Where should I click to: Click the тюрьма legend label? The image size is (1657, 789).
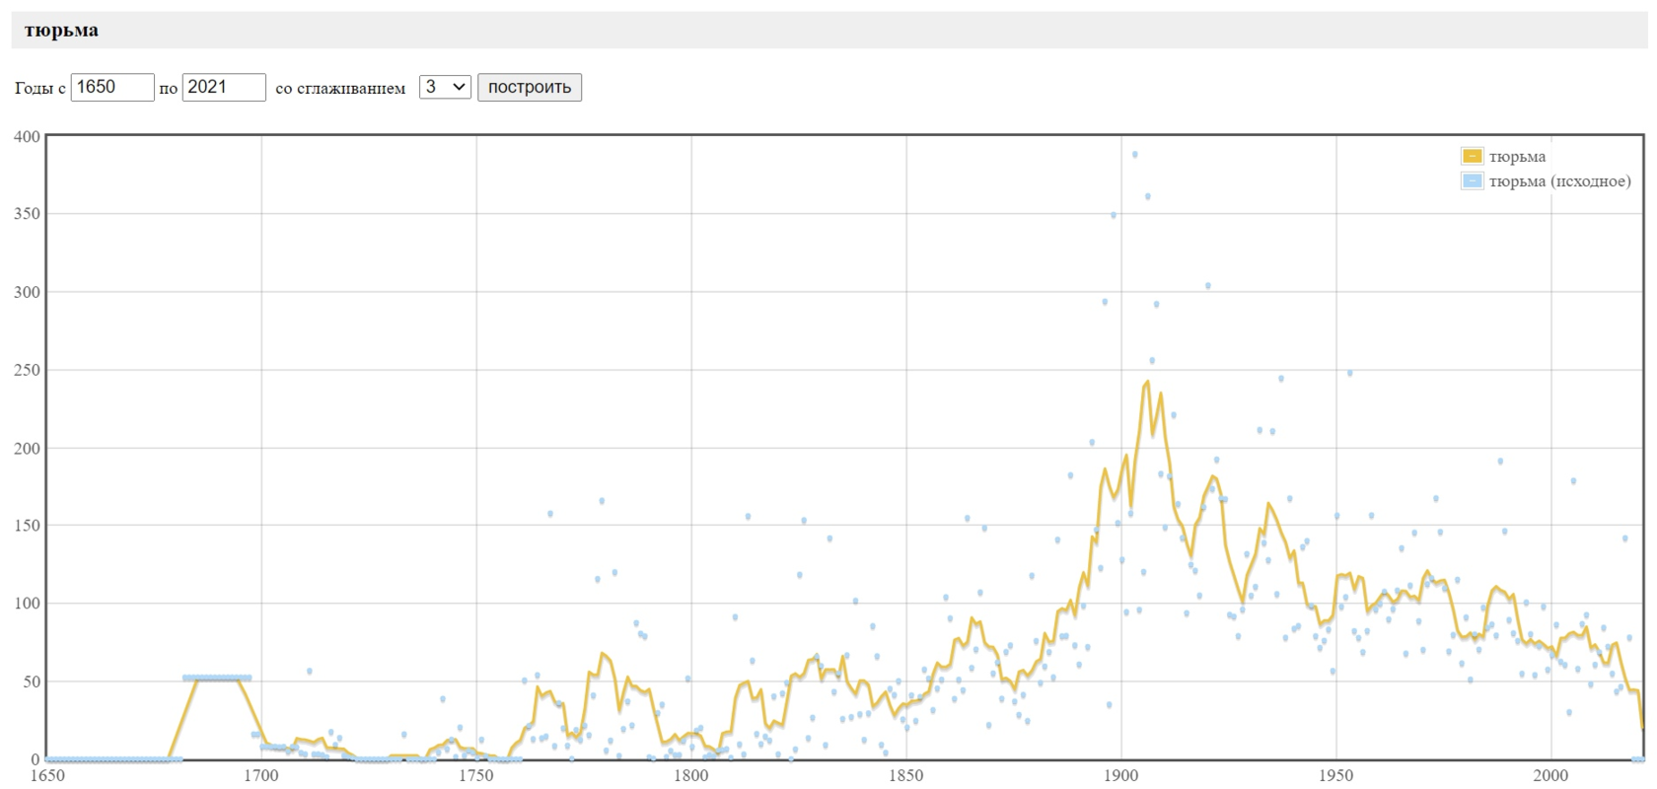[x=1517, y=157]
